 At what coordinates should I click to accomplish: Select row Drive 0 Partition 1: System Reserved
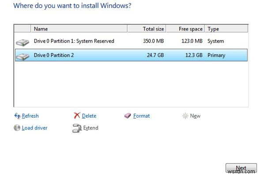[x=131, y=41]
